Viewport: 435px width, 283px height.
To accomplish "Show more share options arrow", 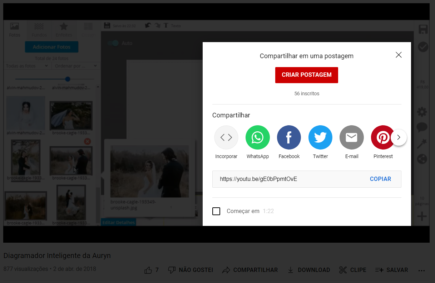I will tap(399, 137).
